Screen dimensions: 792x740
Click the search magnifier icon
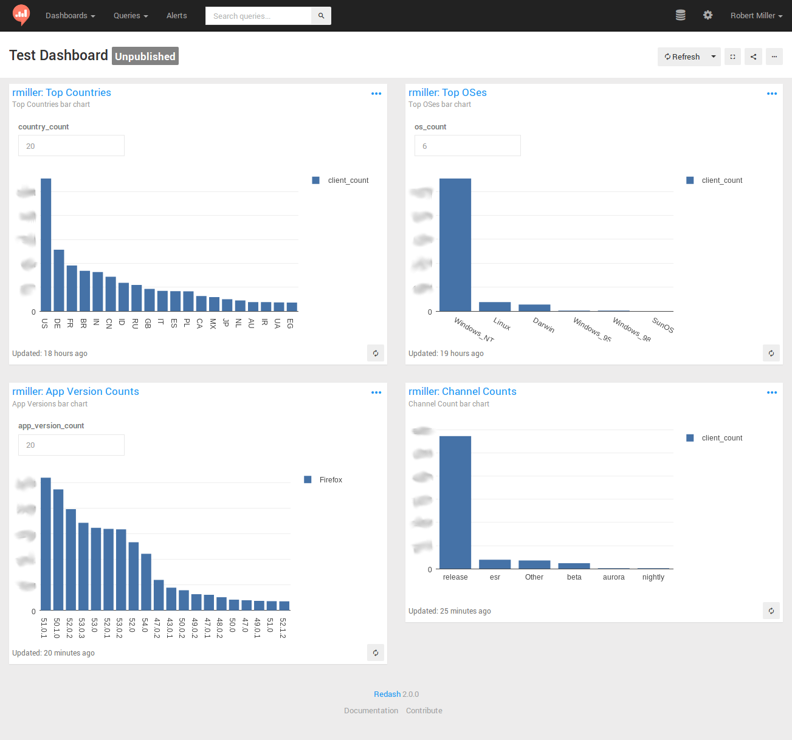click(x=320, y=15)
